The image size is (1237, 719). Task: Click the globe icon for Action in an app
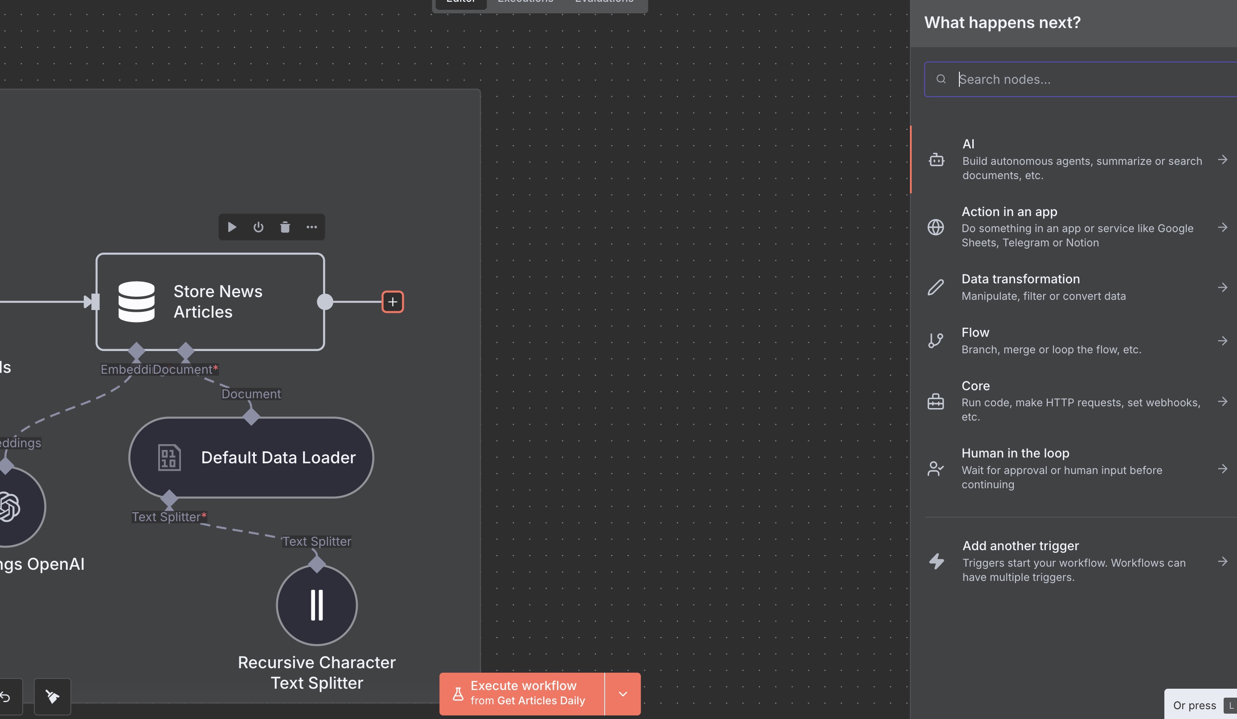click(937, 227)
